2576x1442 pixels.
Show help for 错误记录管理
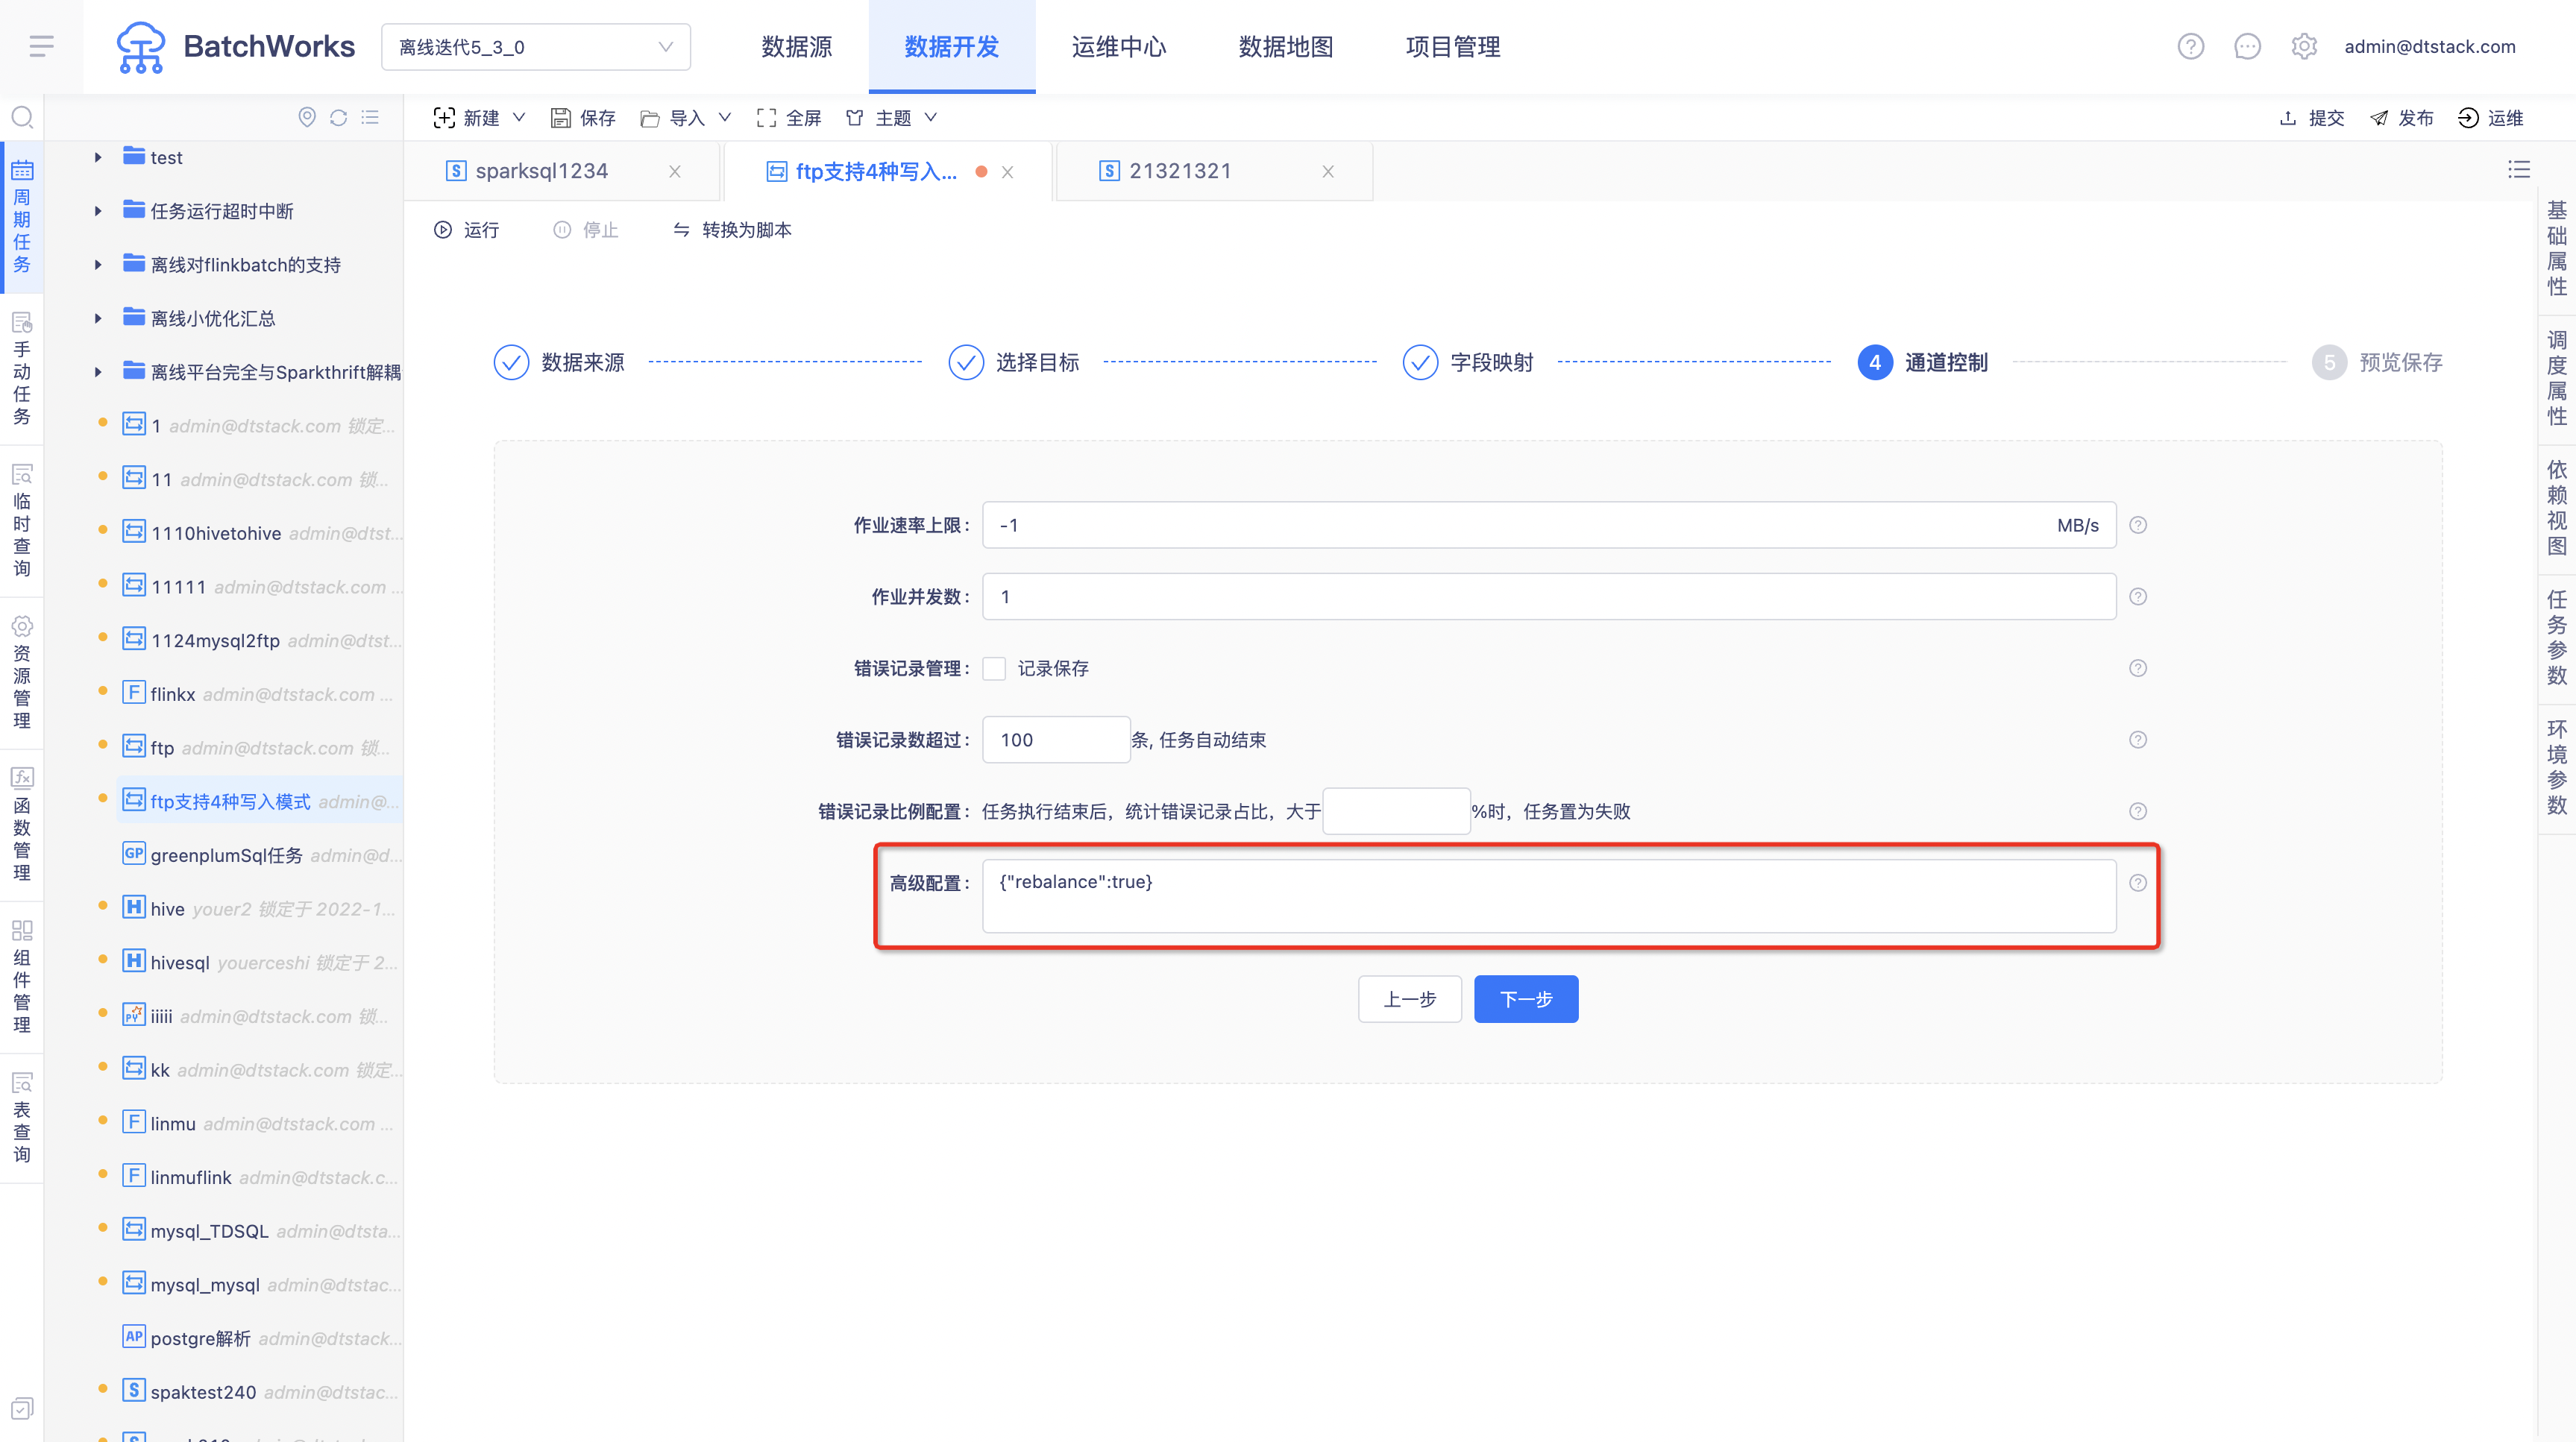coord(2138,668)
